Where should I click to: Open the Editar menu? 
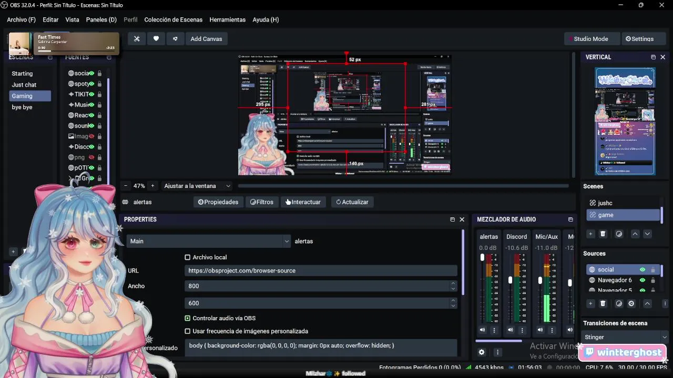pos(50,20)
